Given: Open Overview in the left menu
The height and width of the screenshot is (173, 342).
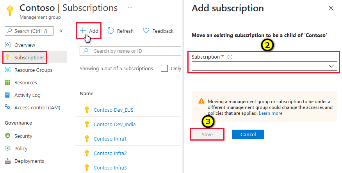Looking at the screenshot, I should 25,45.
